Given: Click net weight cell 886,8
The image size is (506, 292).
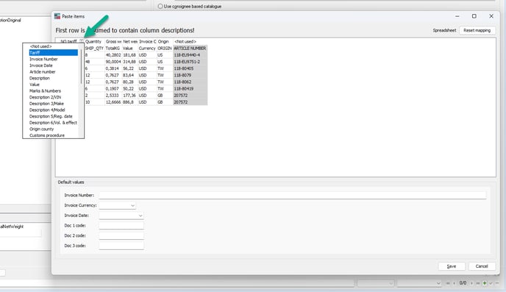Looking at the screenshot, I should [130, 102].
